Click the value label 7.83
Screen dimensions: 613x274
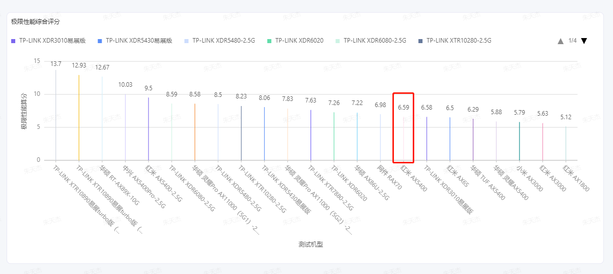pos(288,99)
